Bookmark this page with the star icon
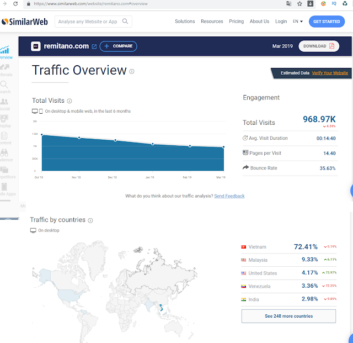Screen dimensions: 353x343 click(x=299, y=4)
